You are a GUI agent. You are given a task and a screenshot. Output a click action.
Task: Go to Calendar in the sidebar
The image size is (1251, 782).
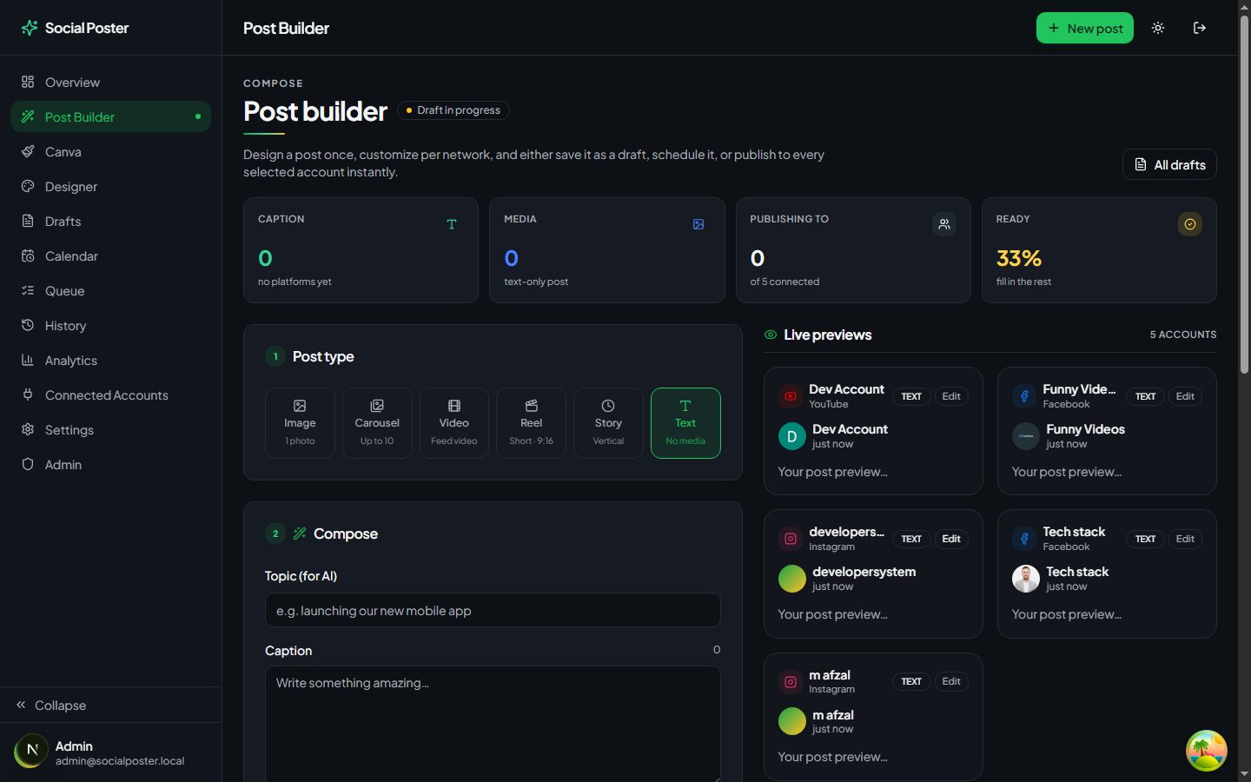click(110, 255)
